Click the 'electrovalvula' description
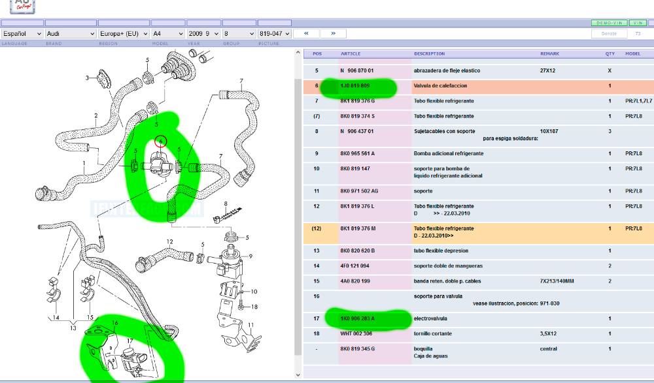Viewport: 654px width, 383px height. point(430,318)
